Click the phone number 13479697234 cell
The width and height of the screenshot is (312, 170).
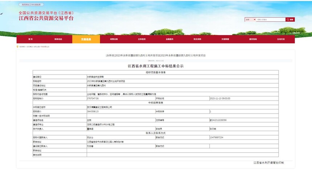pyautogui.click(x=216, y=137)
